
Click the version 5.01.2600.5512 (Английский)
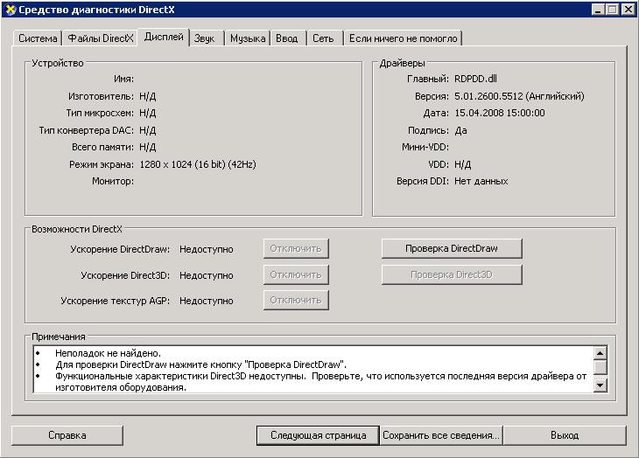pos(519,96)
